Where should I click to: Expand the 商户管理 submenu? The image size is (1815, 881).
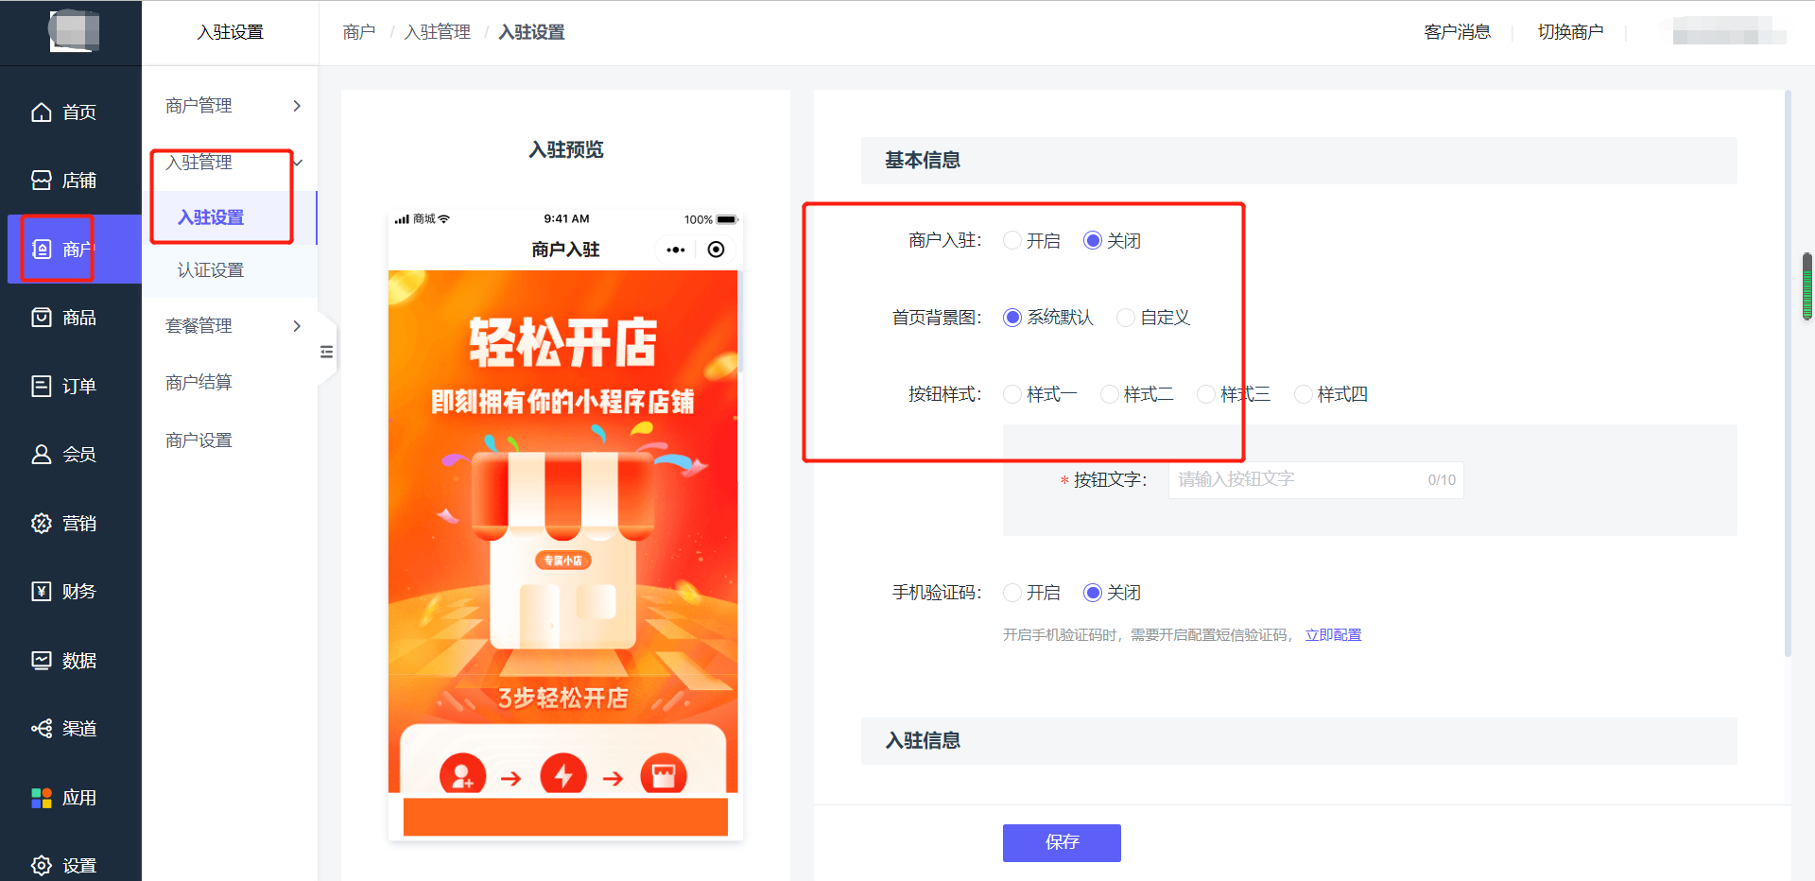(231, 106)
